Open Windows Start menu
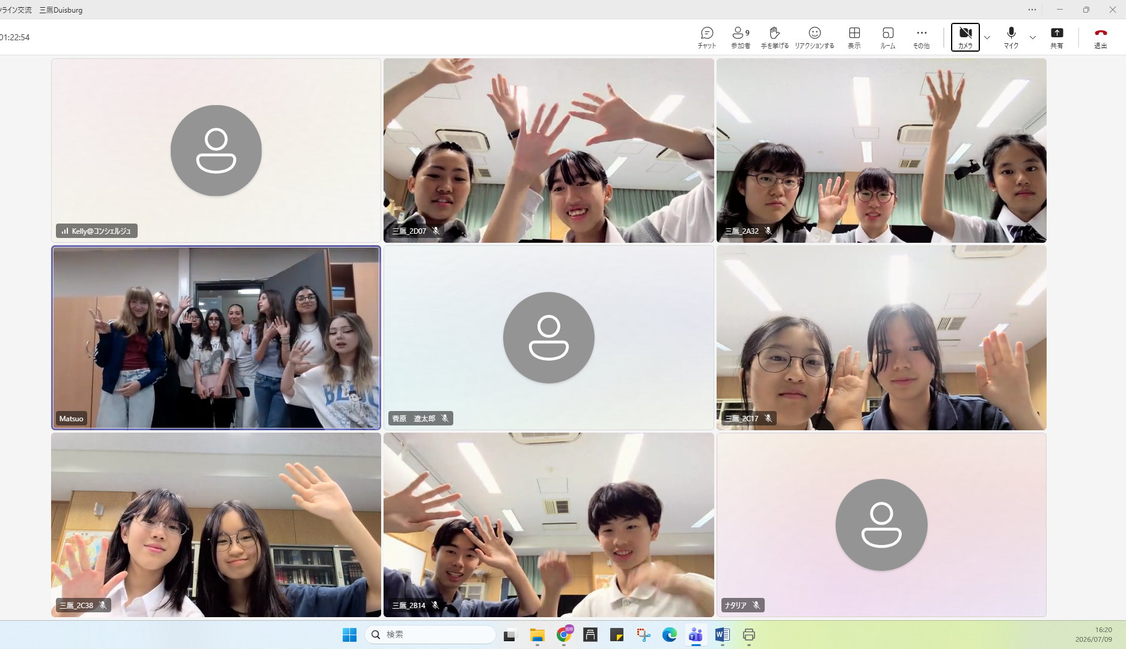1126x649 pixels. tap(349, 635)
